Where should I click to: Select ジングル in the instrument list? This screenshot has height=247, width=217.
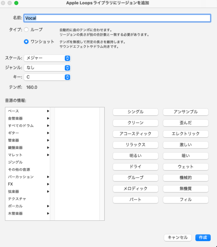coord(15,162)
